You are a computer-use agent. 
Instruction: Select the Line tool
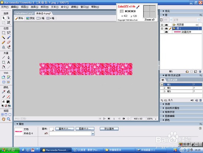click(4, 57)
